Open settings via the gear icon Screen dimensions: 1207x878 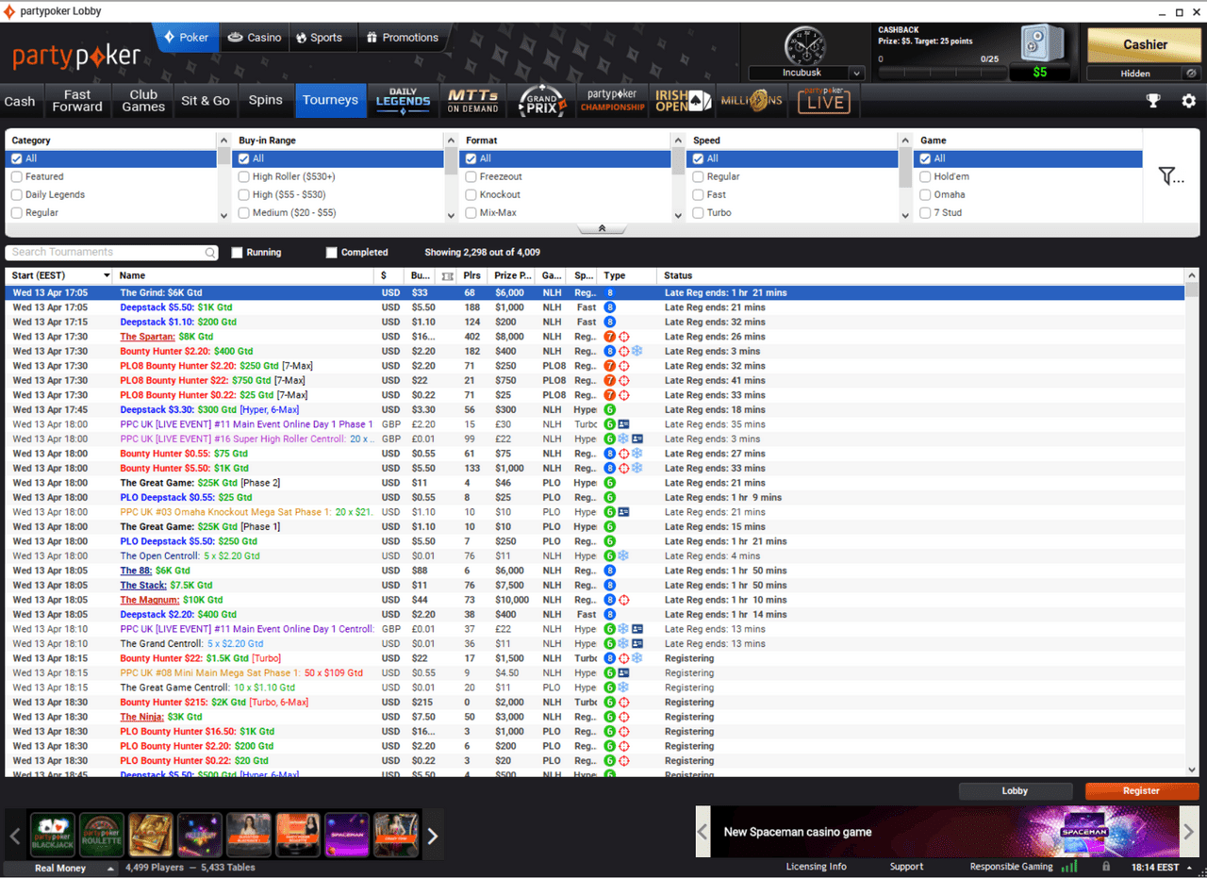(x=1188, y=101)
